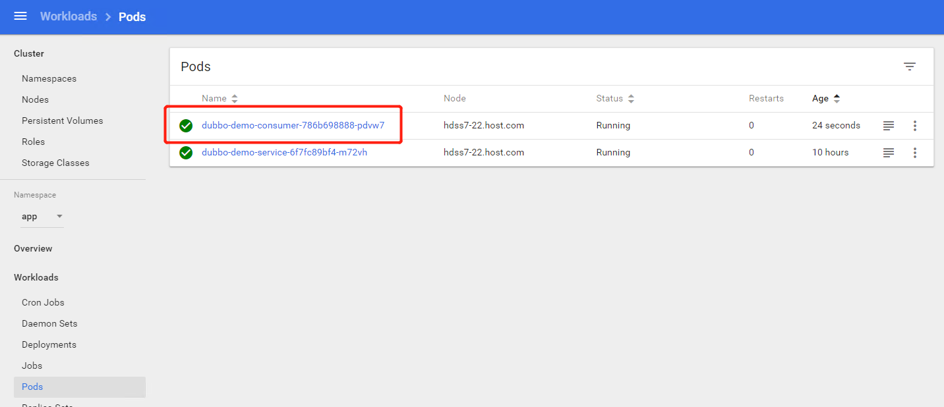Open dubbo-demo-consumer-786b698888-pdvw7 pod link

coord(293,126)
